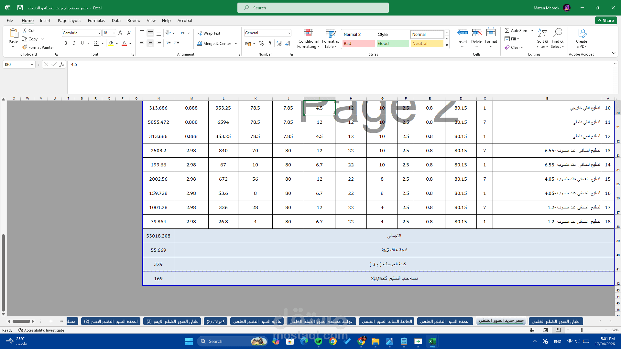Image resolution: width=621 pixels, height=349 pixels.
Task: Click the Increase Decimal icon
Action: [279, 43]
